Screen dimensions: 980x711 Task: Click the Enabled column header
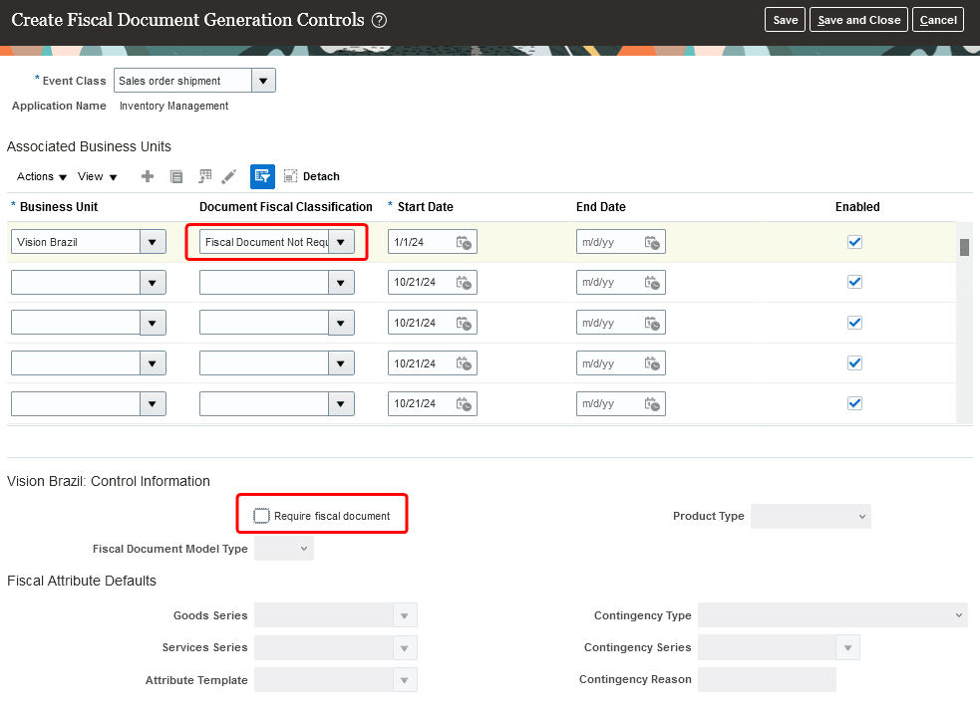click(857, 206)
